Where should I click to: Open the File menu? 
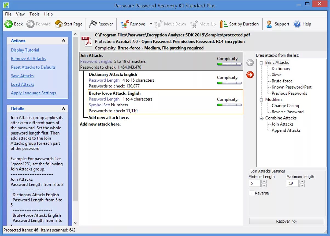8,14
